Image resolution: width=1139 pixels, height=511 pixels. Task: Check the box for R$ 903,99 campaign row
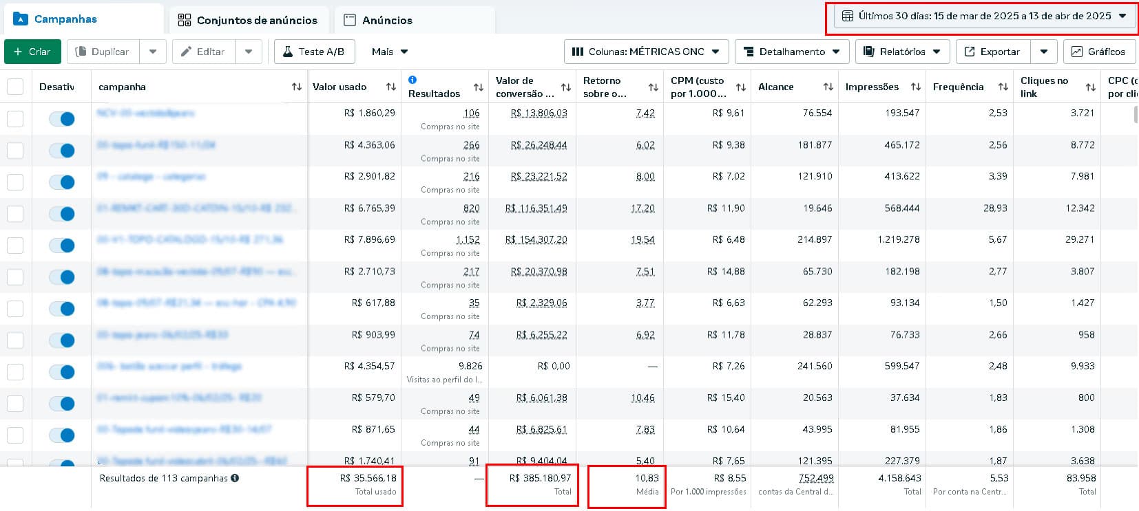point(15,340)
